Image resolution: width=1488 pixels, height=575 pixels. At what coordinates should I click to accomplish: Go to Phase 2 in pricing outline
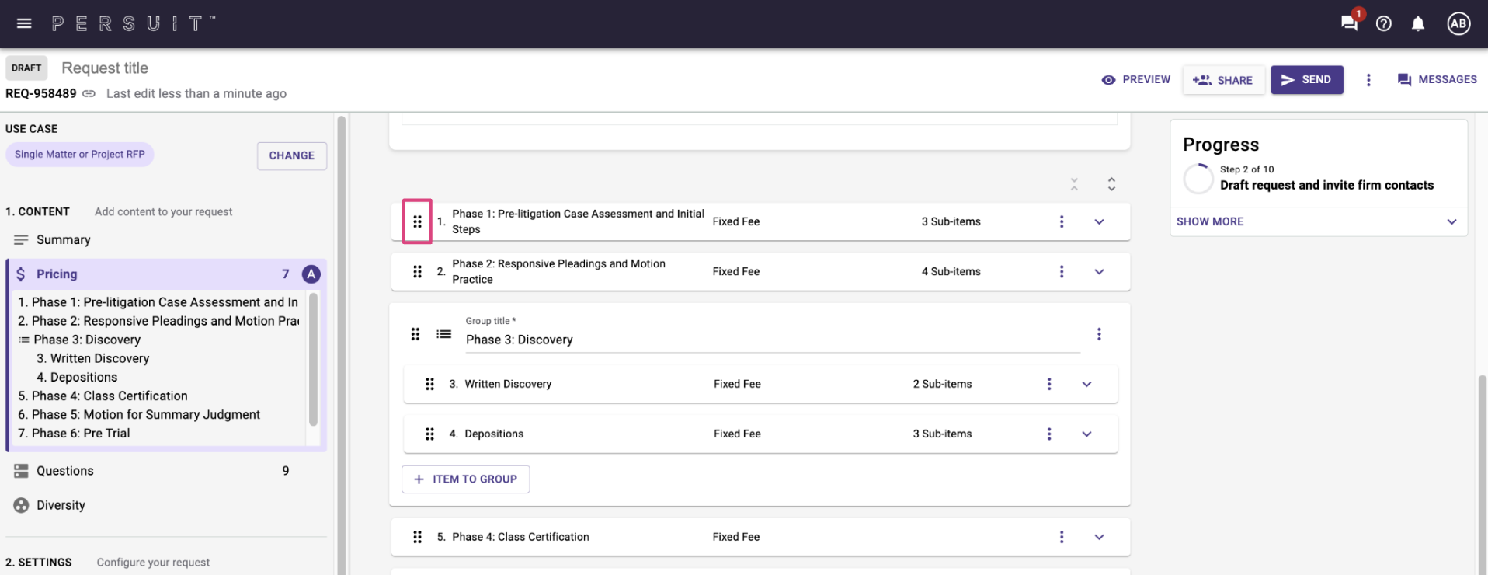point(158,321)
